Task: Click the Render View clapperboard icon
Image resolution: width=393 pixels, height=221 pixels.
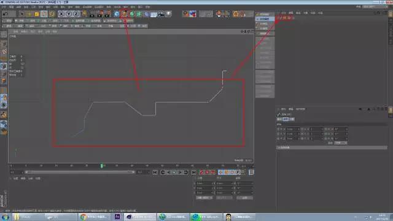Action: [x=92, y=14]
